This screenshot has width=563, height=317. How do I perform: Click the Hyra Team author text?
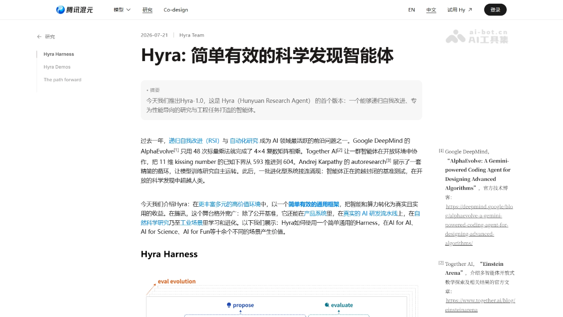(x=191, y=35)
